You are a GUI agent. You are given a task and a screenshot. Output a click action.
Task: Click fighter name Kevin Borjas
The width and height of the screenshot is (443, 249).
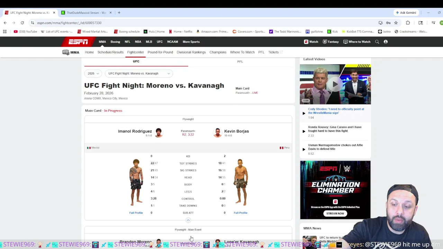pos(236,131)
